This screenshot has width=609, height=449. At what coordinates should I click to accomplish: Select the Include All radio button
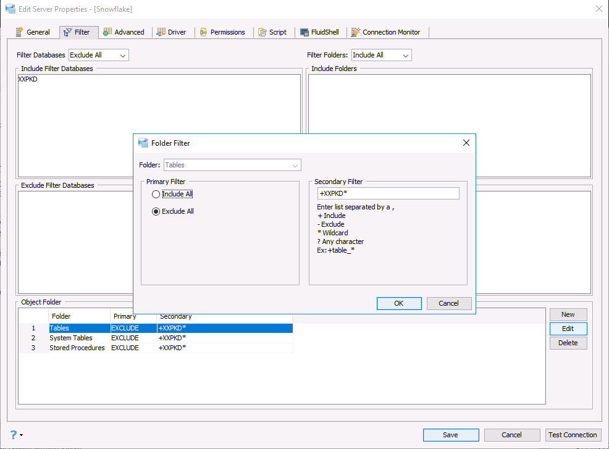pyautogui.click(x=156, y=194)
